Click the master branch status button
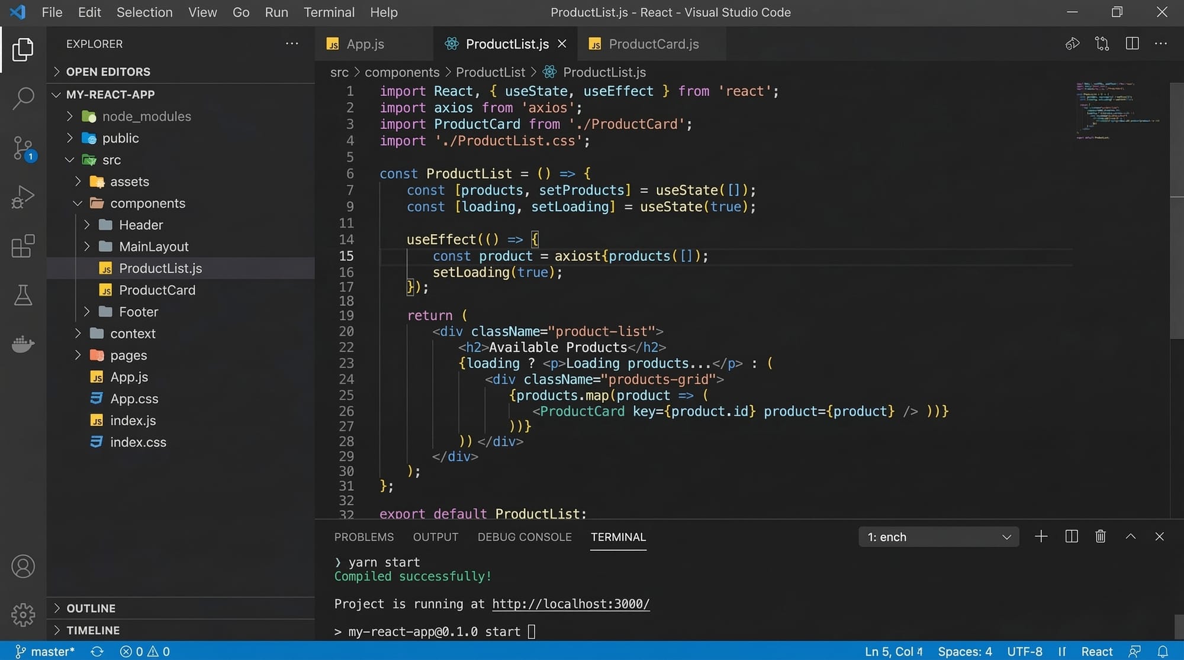The image size is (1184, 660). (x=45, y=651)
